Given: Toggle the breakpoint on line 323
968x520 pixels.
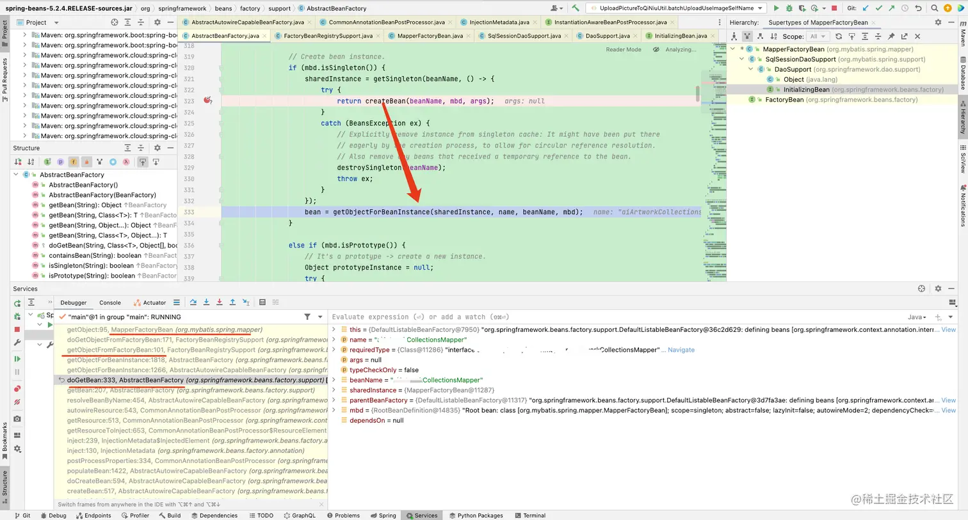Looking at the screenshot, I should tap(207, 100).
